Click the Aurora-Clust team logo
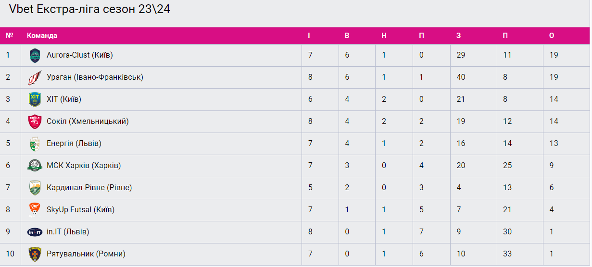592x267 pixels. 35,56
